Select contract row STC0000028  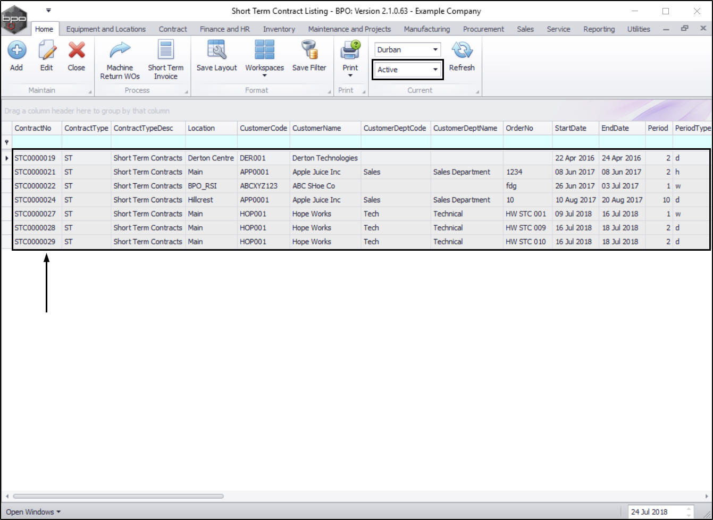[361, 227]
